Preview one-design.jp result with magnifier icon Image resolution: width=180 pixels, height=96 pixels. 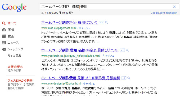coord(129,78)
